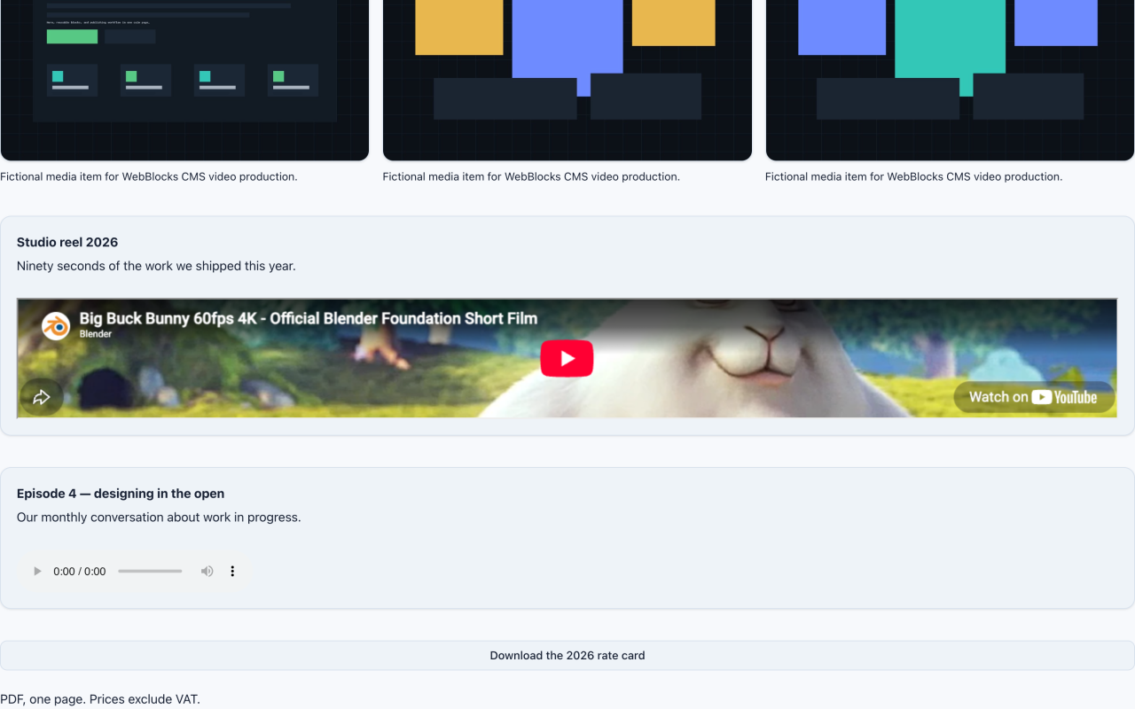The image size is (1135, 709).
Task: Seek on the audio progress slider
Action: [x=150, y=572]
